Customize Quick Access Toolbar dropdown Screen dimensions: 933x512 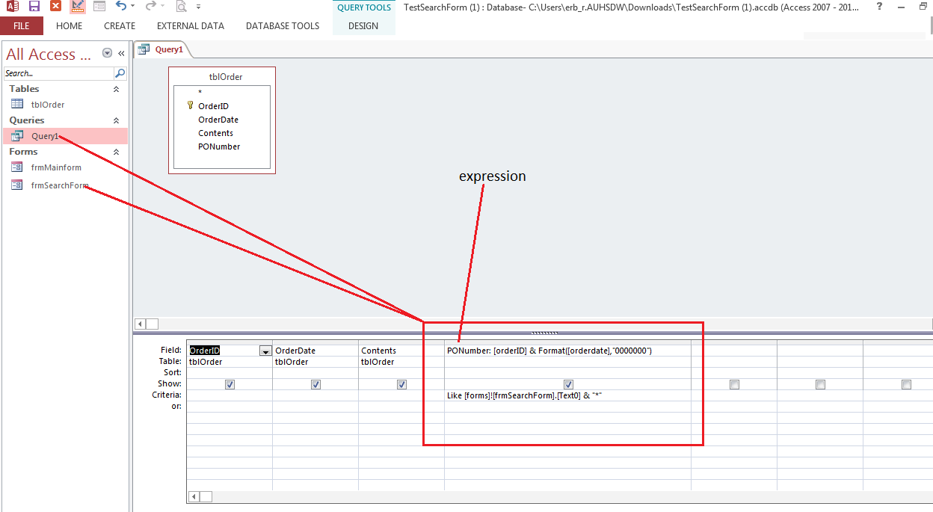point(198,7)
